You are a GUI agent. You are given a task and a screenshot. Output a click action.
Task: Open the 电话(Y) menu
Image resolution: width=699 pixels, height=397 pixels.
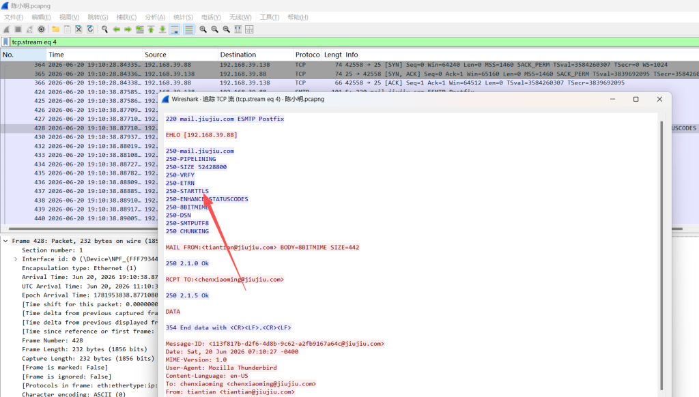click(211, 17)
